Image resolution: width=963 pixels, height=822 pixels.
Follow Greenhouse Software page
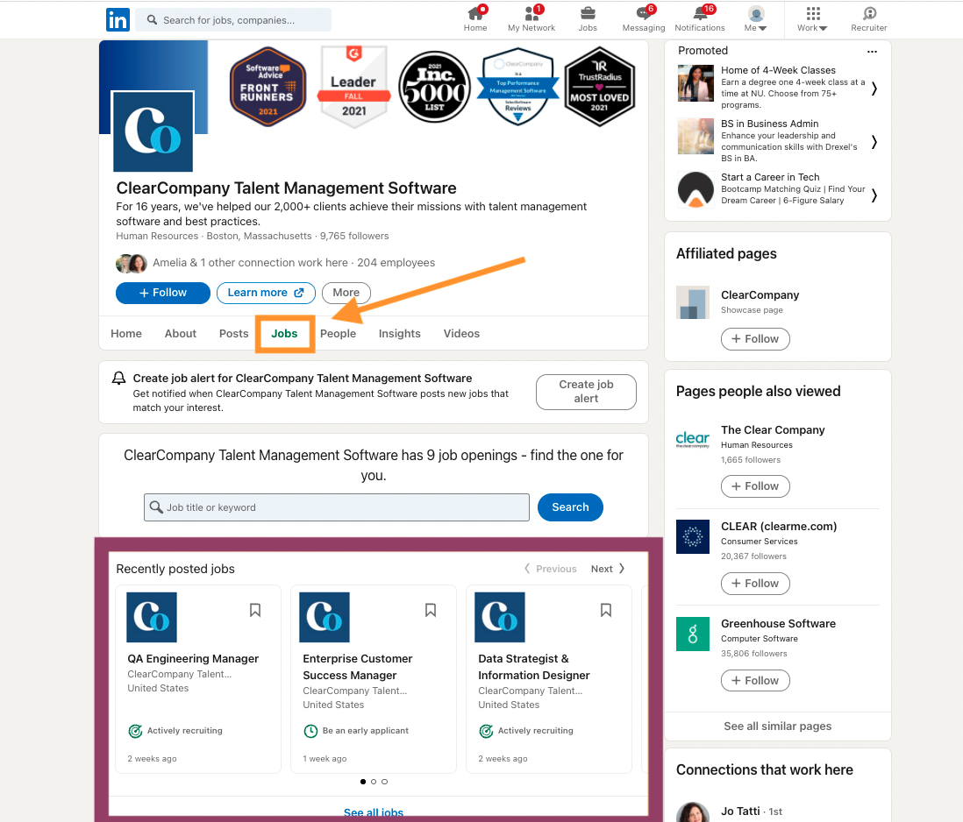(755, 680)
